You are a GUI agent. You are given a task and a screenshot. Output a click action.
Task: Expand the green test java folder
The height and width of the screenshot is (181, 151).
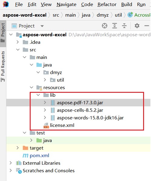tap(31, 140)
